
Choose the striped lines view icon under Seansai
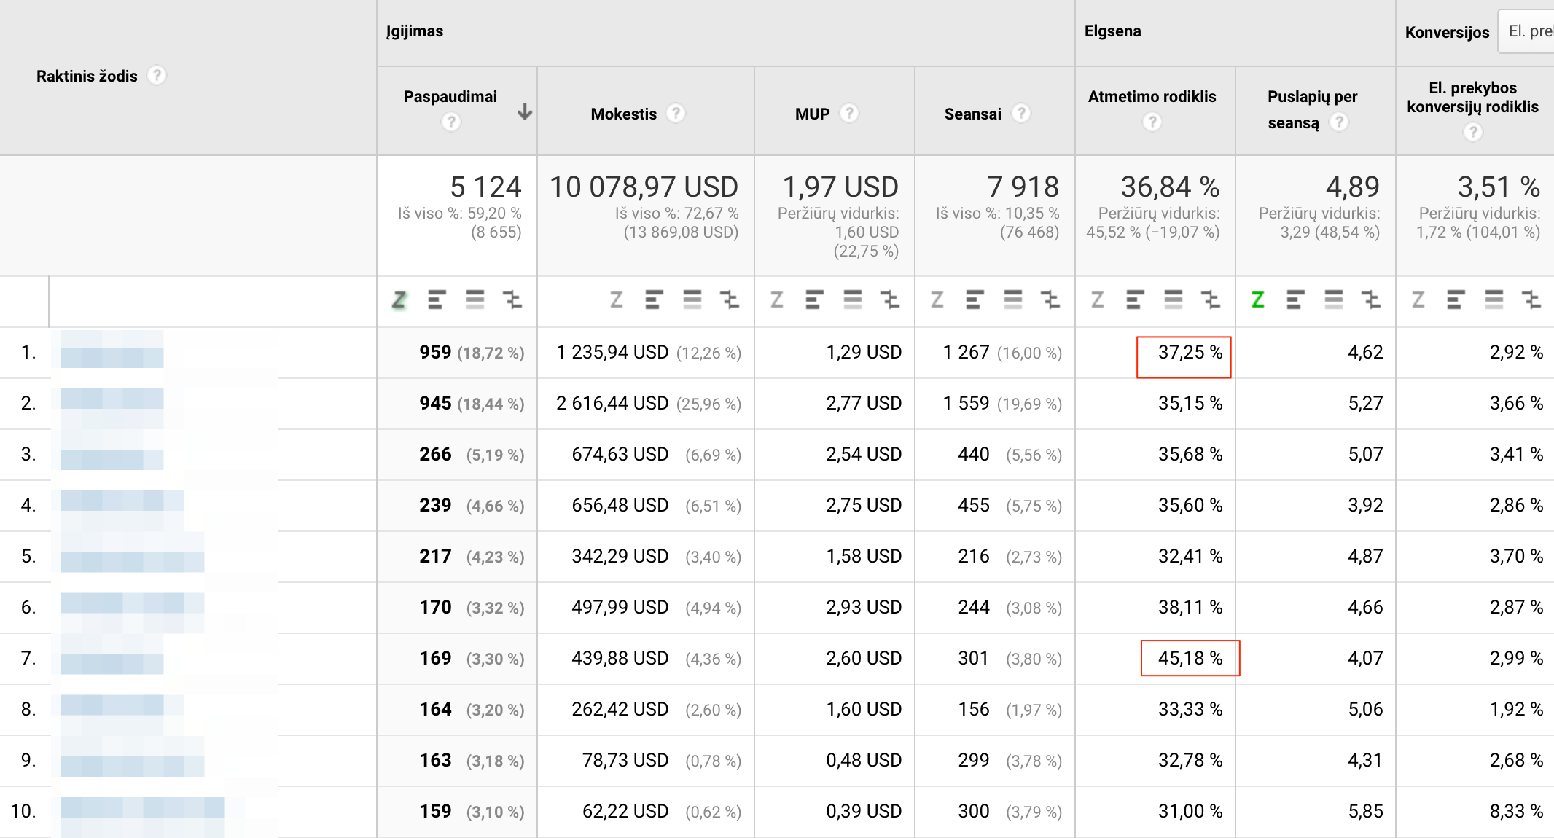(1012, 299)
